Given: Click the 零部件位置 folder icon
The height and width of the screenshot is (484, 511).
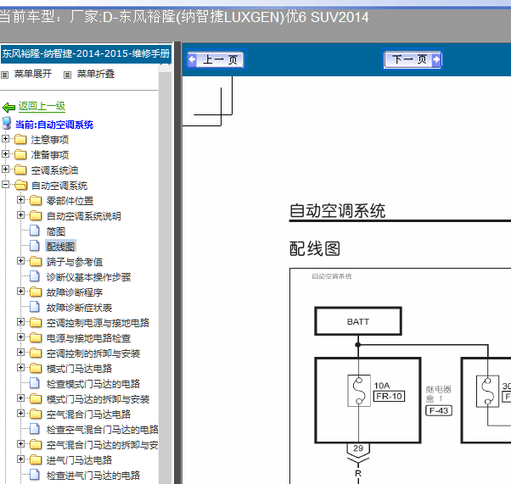Looking at the screenshot, I should point(36,200).
